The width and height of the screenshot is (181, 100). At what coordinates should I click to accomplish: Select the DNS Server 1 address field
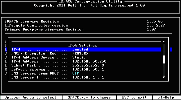88,77
